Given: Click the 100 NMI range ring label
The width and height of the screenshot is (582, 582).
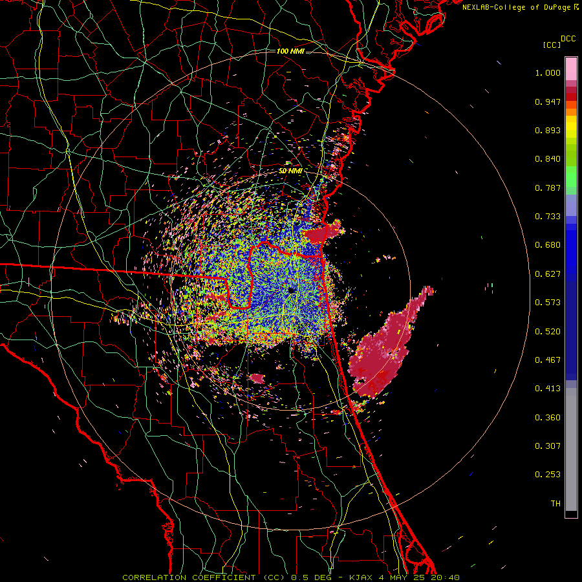Looking at the screenshot, I should (290, 51).
